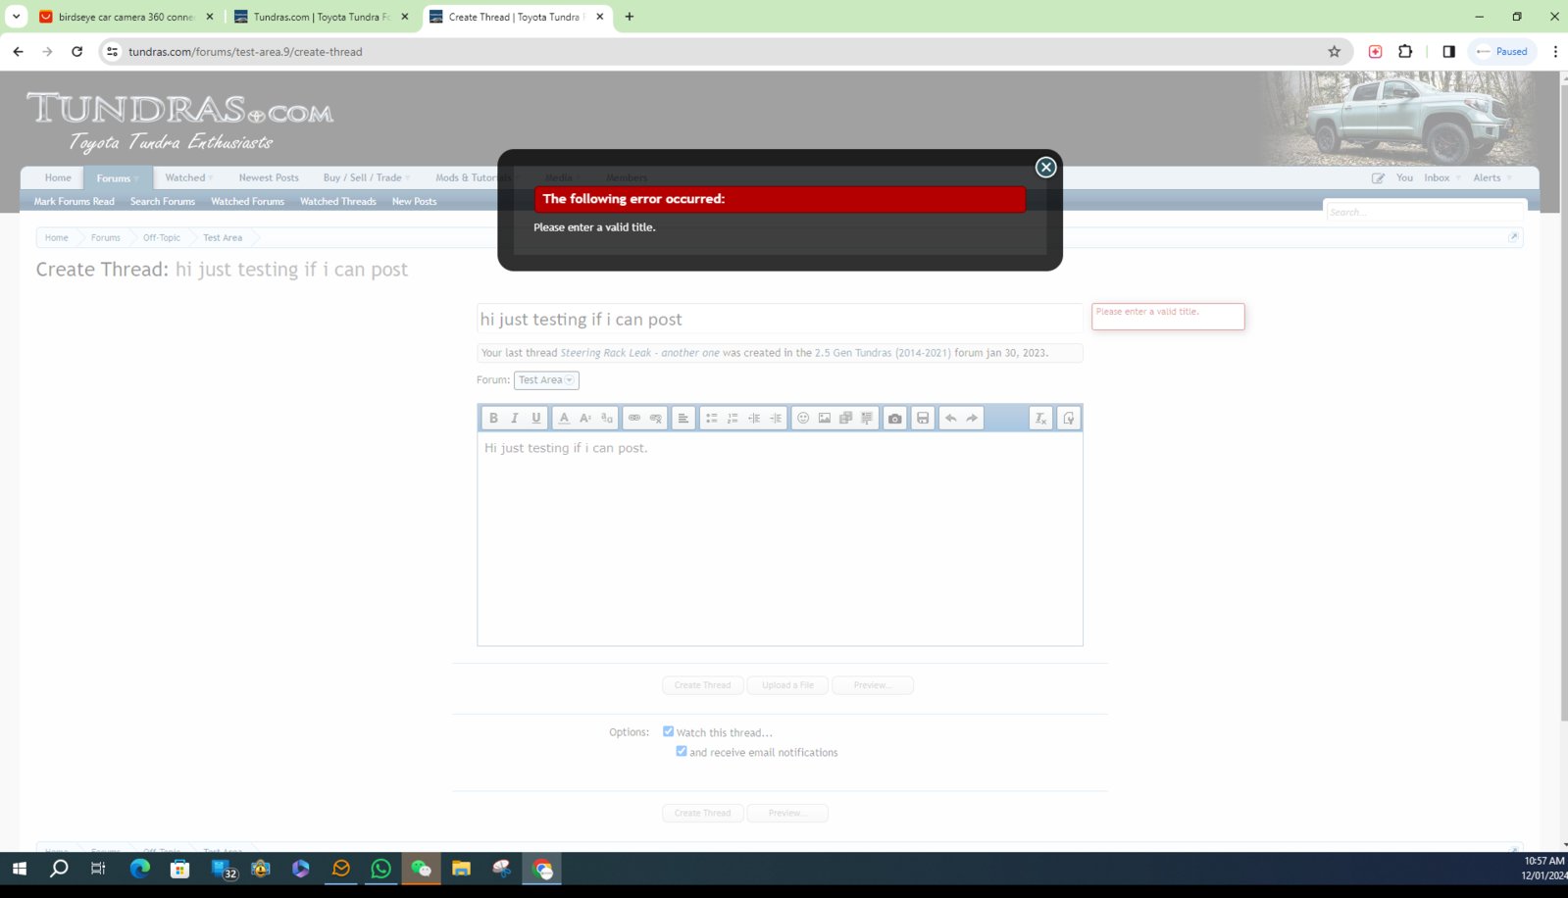Click top Create Thread button

(x=703, y=685)
